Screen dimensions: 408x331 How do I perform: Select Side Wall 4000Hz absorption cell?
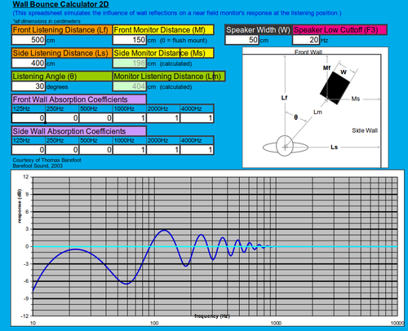pyautogui.click(x=197, y=150)
